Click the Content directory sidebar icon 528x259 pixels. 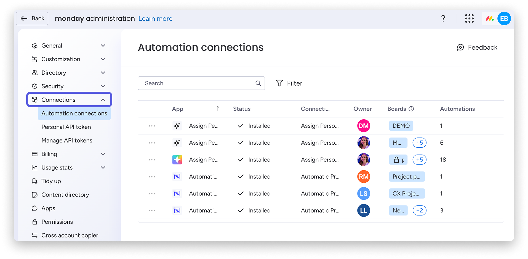[34, 195]
